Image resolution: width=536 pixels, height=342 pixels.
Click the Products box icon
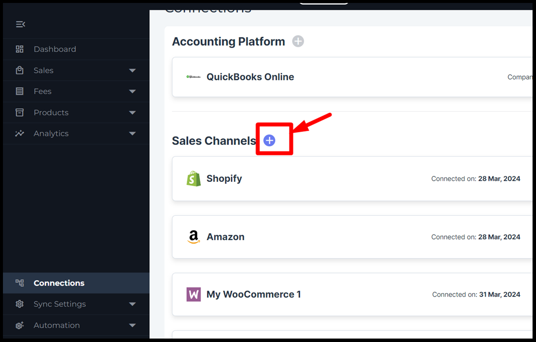point(20,112)
